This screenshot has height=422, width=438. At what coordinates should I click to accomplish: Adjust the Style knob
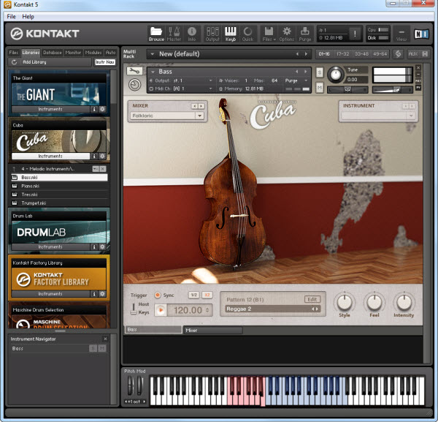click(x=345, y=302)
